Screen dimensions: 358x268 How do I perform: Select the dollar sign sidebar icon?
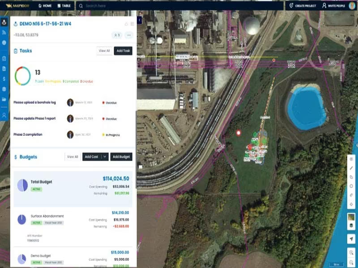(4, 79)
